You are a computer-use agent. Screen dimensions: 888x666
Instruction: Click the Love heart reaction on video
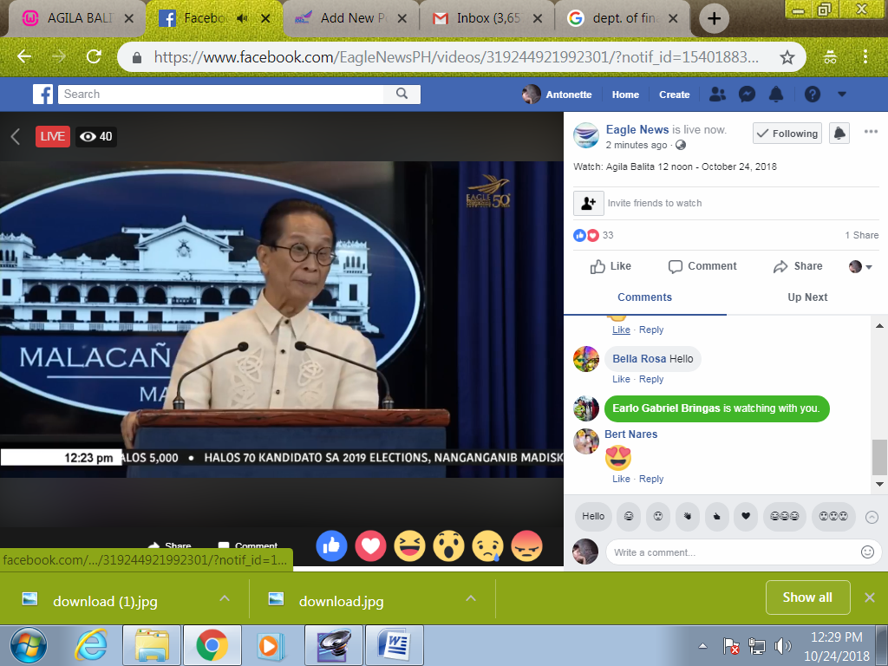click(x=370, y=545)
